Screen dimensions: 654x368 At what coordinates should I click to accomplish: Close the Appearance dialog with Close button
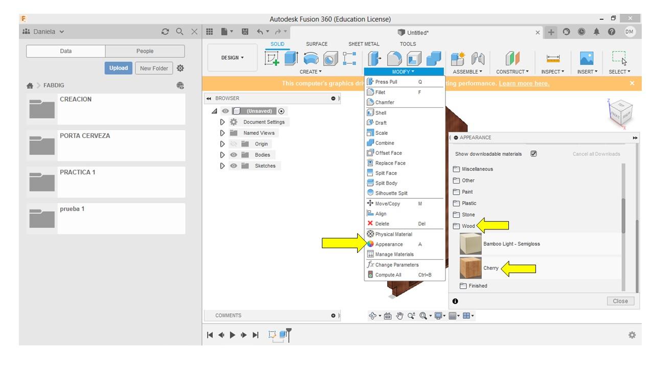pos(620,301)
